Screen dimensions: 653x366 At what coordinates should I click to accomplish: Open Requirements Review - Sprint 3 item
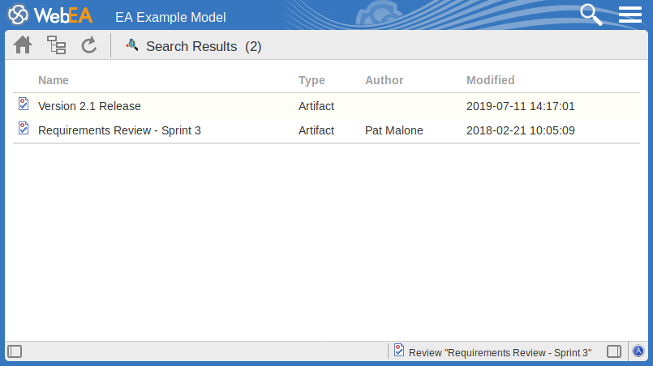[x=119, y=130]
